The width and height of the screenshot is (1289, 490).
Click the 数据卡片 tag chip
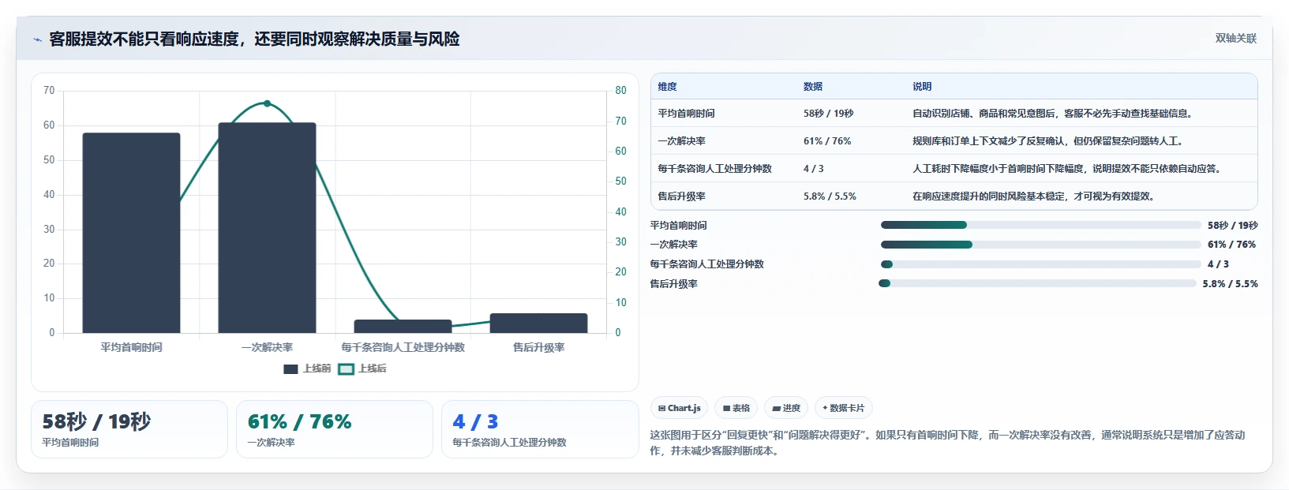[844, 408]
